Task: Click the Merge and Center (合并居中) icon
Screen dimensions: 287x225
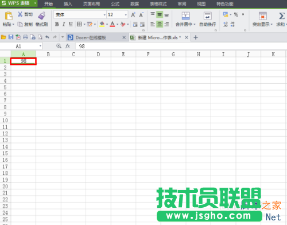Action: (x=185, y=15)
